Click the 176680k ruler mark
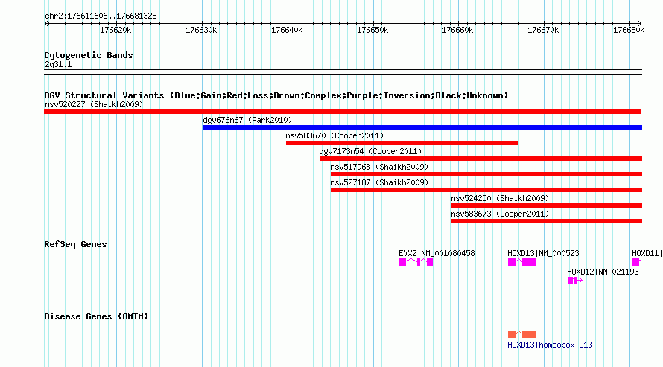This screenshot has width=663, height=367. pos(629,31)
